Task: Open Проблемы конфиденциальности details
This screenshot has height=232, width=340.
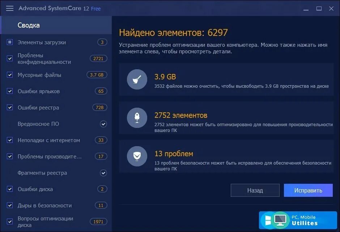Action: click(44, 59)
